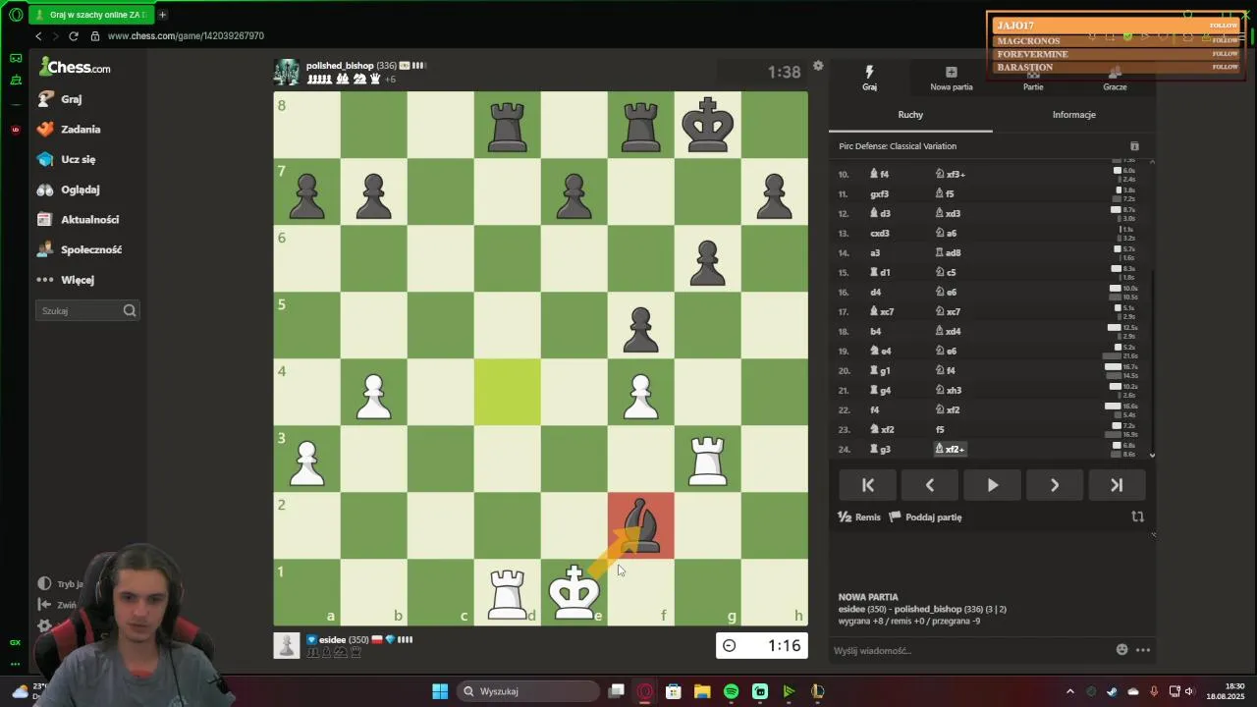1257x707 pixels.
Task: Open esidee player avatar
Action: 286,645
